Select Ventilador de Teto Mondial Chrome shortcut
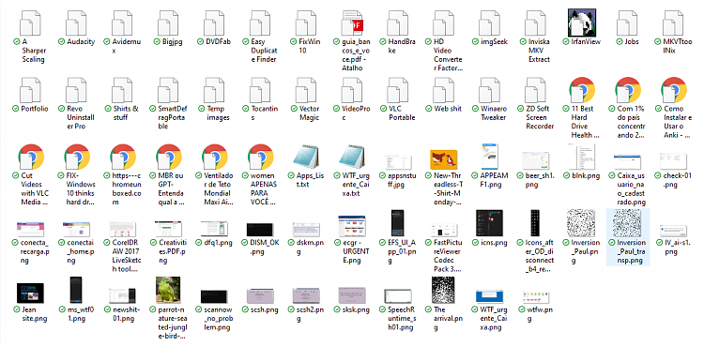 (x=214, y=158)
